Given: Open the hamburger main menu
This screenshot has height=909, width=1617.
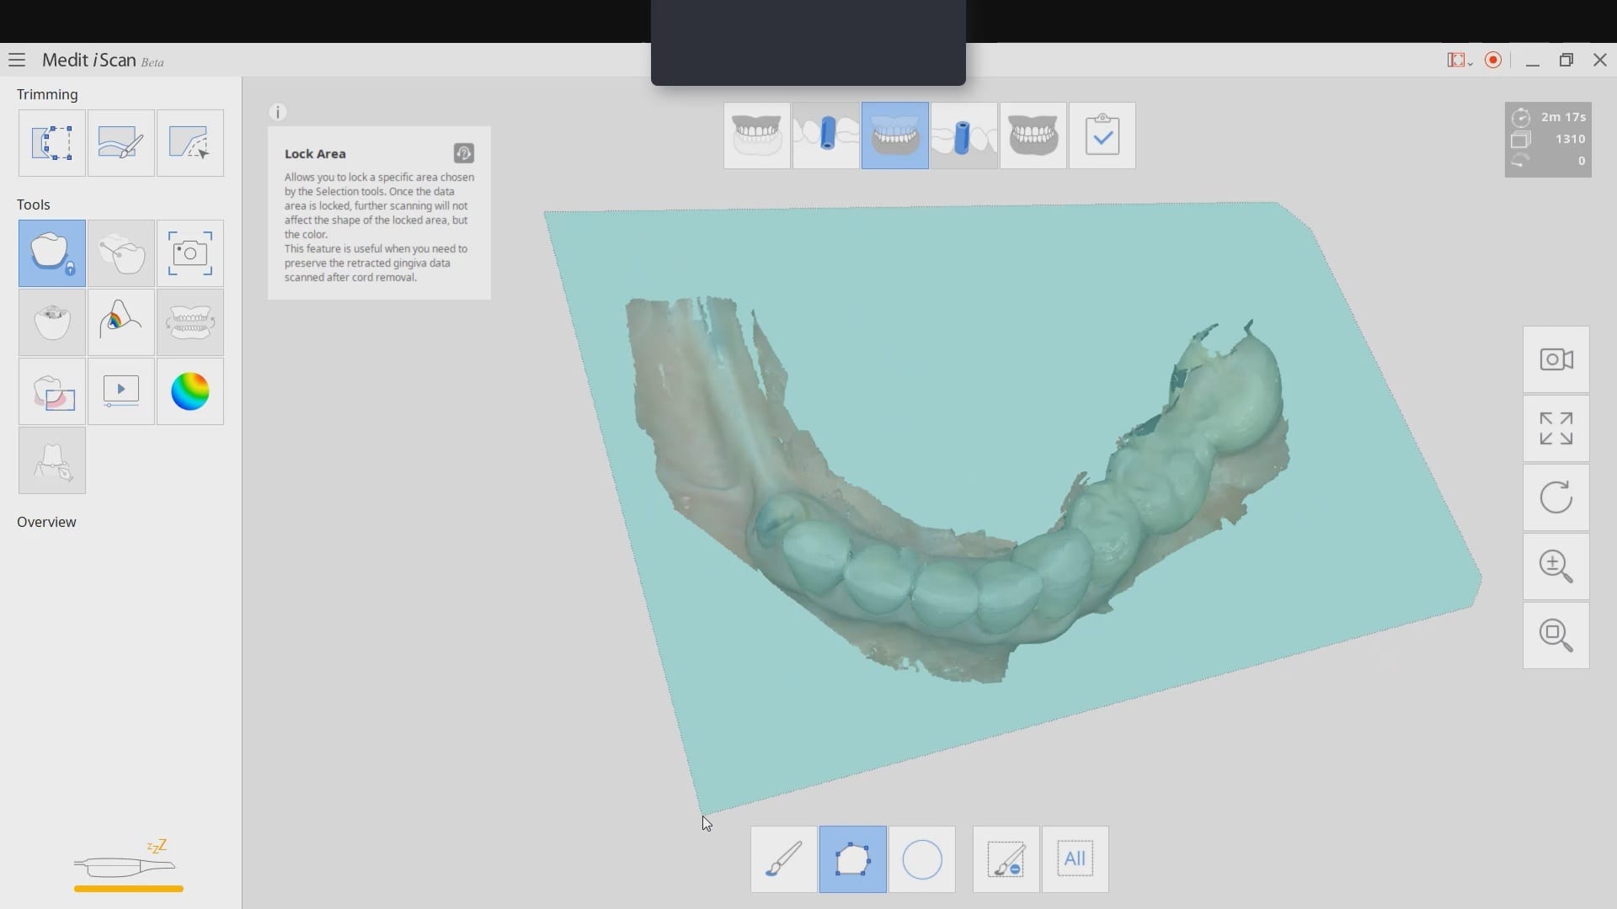Looking at the screenshot, I should (17, 60).
